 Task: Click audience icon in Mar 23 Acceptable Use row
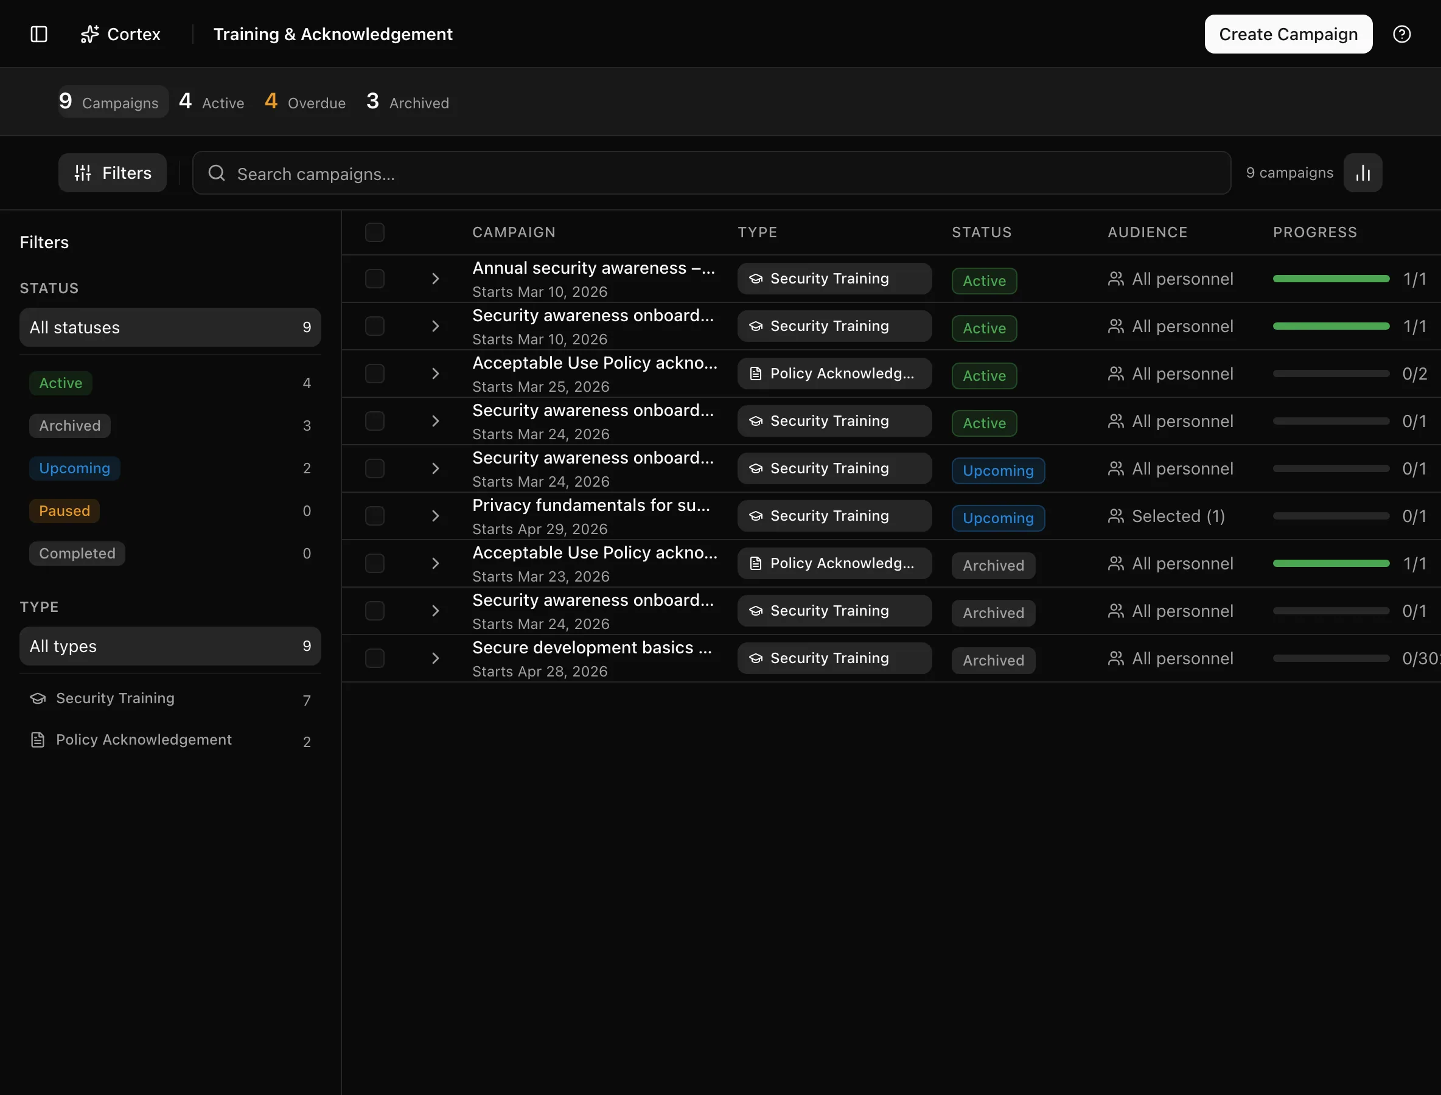(1116, 563)
